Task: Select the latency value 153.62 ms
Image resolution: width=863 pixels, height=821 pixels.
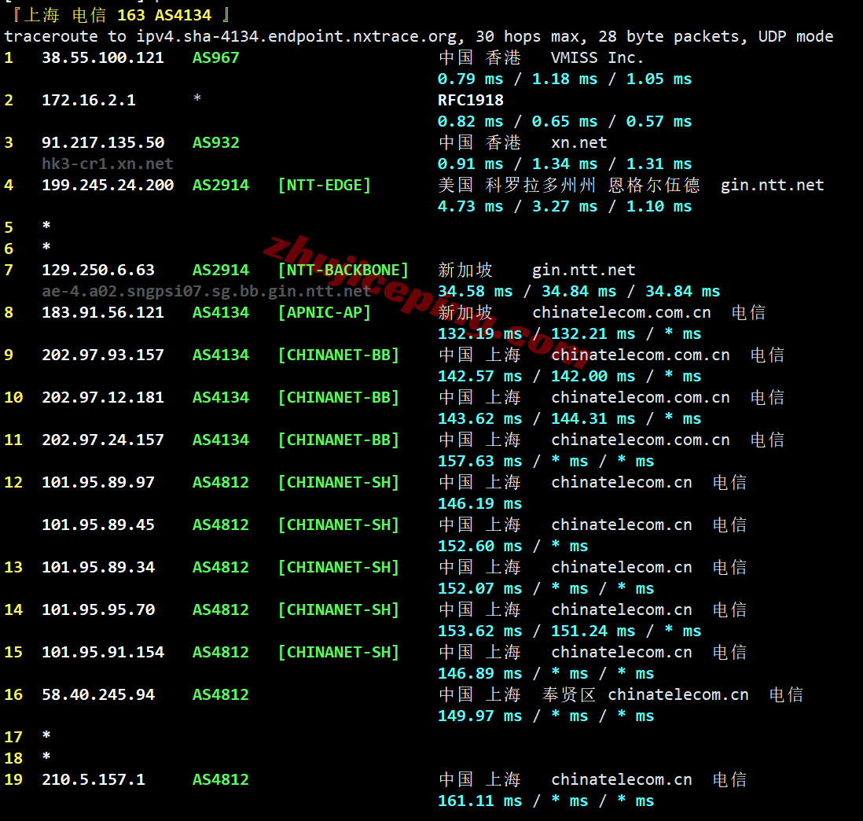Action: [x=480, y=631]
